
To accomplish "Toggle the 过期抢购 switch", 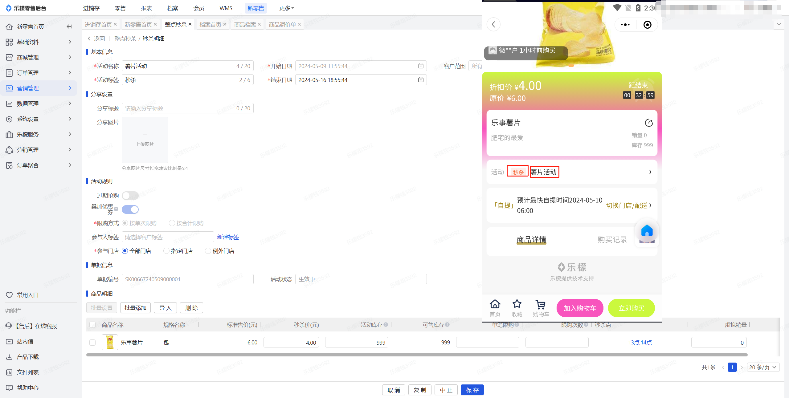I will [130, 196].
